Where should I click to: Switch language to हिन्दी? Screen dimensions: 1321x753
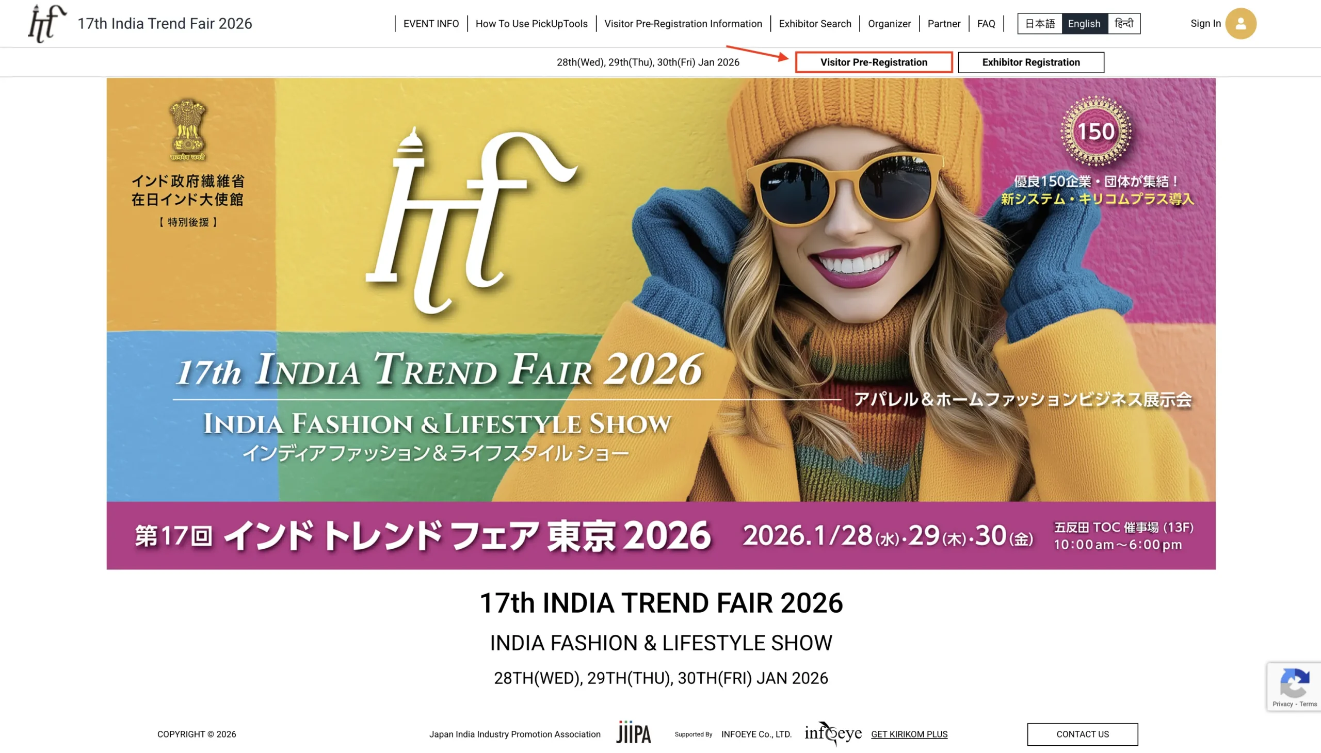pyautogui.click(x=1123, y=23)
